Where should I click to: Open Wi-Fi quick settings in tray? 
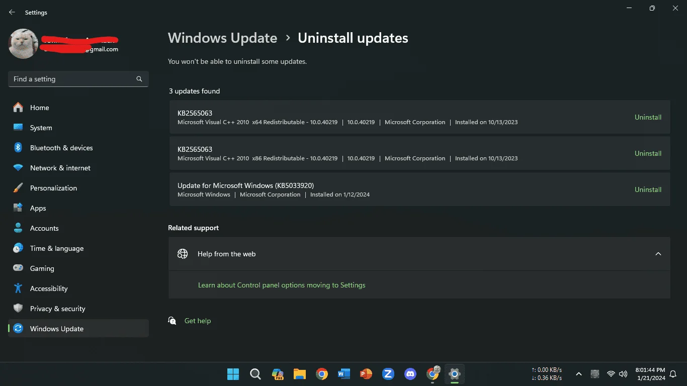611,374
